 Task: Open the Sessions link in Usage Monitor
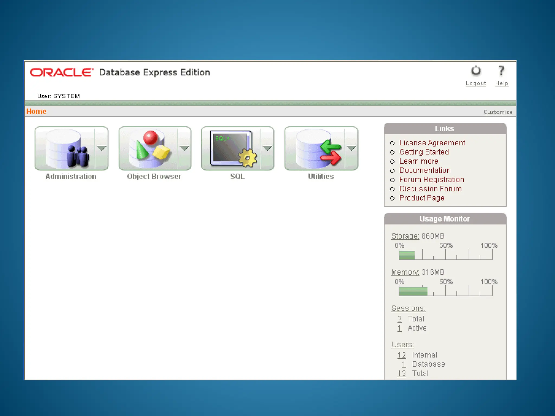[x=408, y=308]
